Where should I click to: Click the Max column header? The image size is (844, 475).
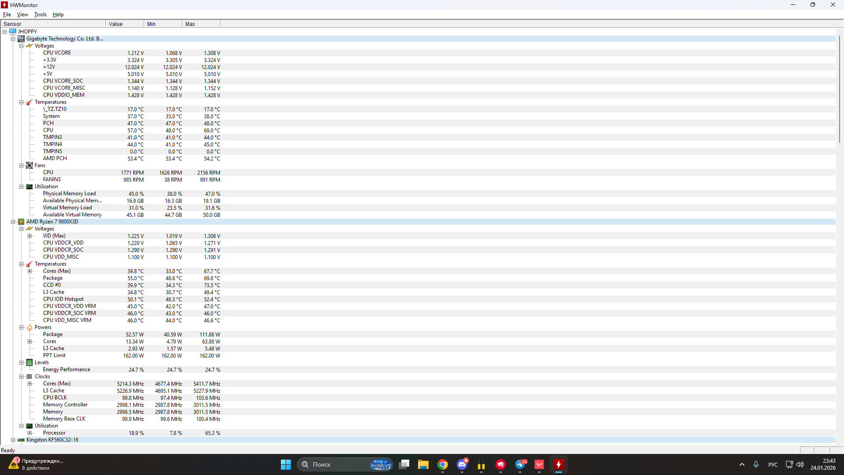tap(201, 24)
